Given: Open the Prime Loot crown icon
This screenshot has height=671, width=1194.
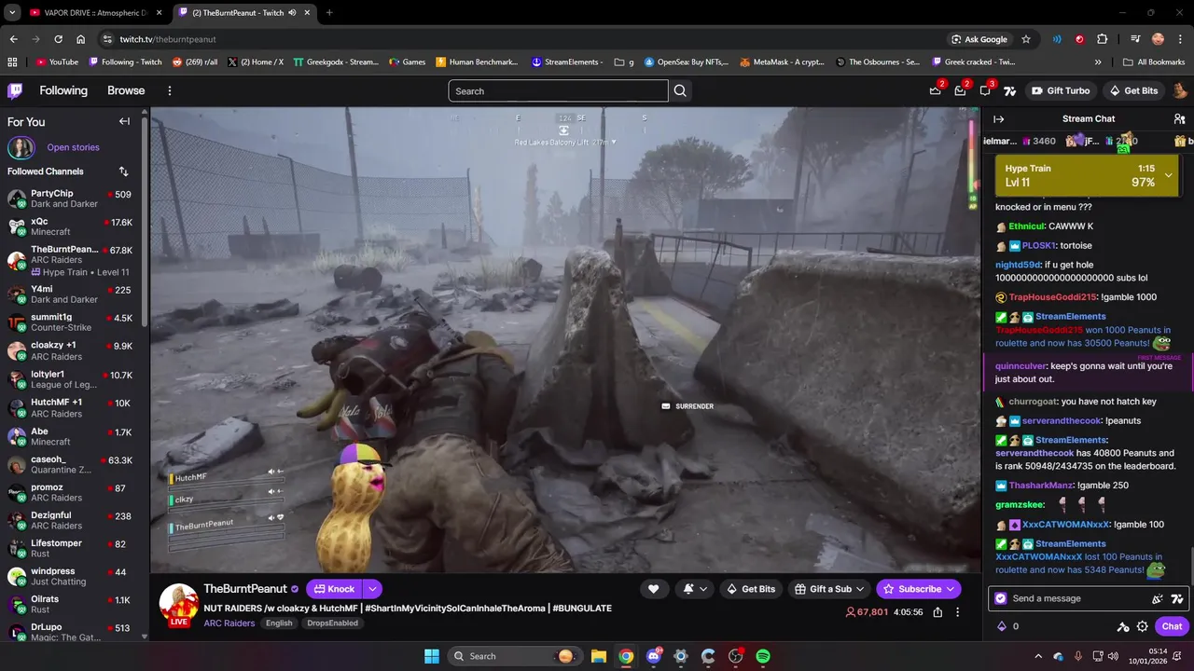Looking at the screenshot, I should [935, 90].
